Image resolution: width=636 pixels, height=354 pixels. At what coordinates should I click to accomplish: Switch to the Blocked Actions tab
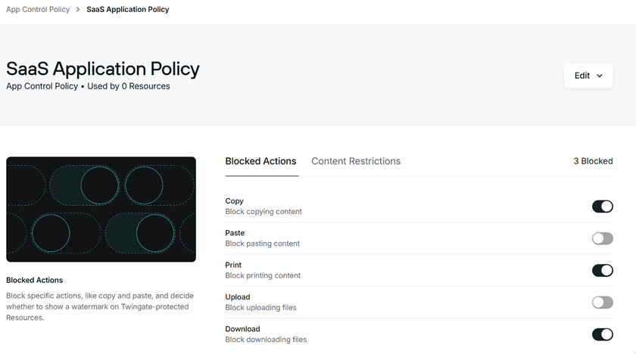coord(260,161)
